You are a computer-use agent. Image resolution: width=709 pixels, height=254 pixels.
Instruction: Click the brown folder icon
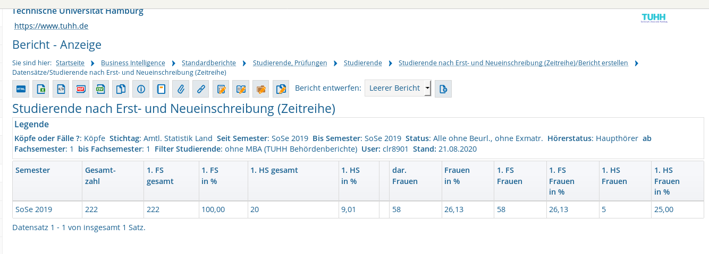[x=260, y=89]
